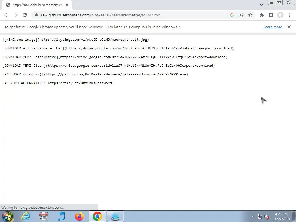
Task: Open the side panel icon
Action: pyautogui.click(x=271, y=15)
